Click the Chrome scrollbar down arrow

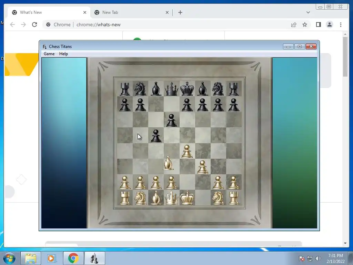point(345,243)
